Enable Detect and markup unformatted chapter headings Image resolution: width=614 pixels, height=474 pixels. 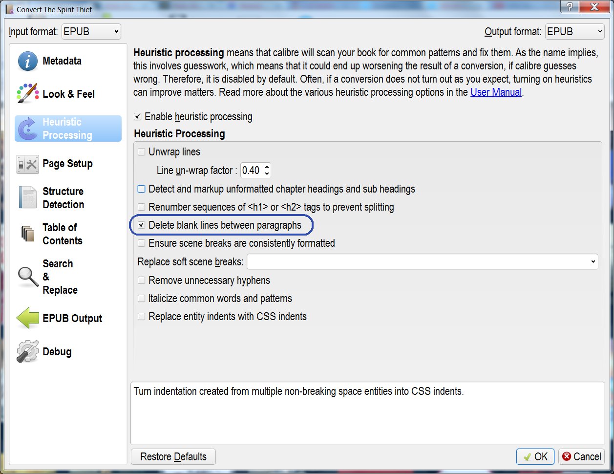[x=142, y=189]
